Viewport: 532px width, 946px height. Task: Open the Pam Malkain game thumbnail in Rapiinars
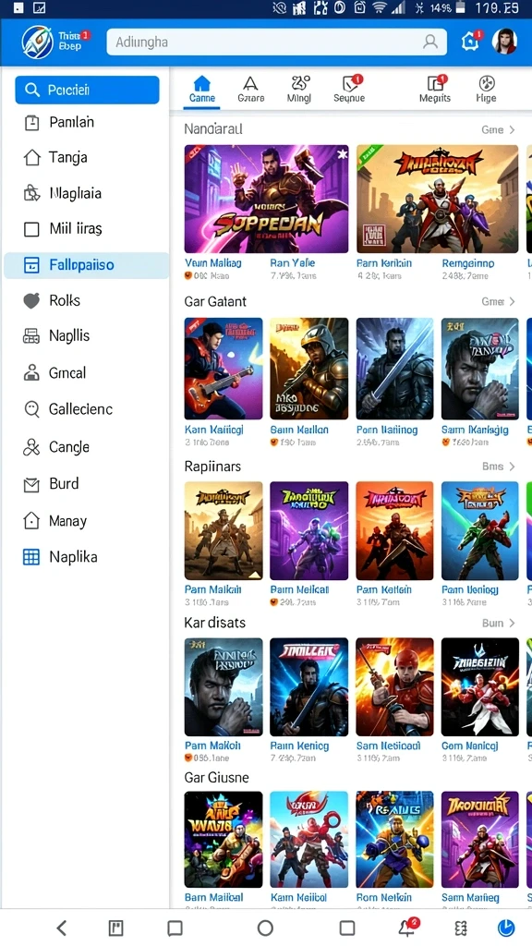click(224, 531)
